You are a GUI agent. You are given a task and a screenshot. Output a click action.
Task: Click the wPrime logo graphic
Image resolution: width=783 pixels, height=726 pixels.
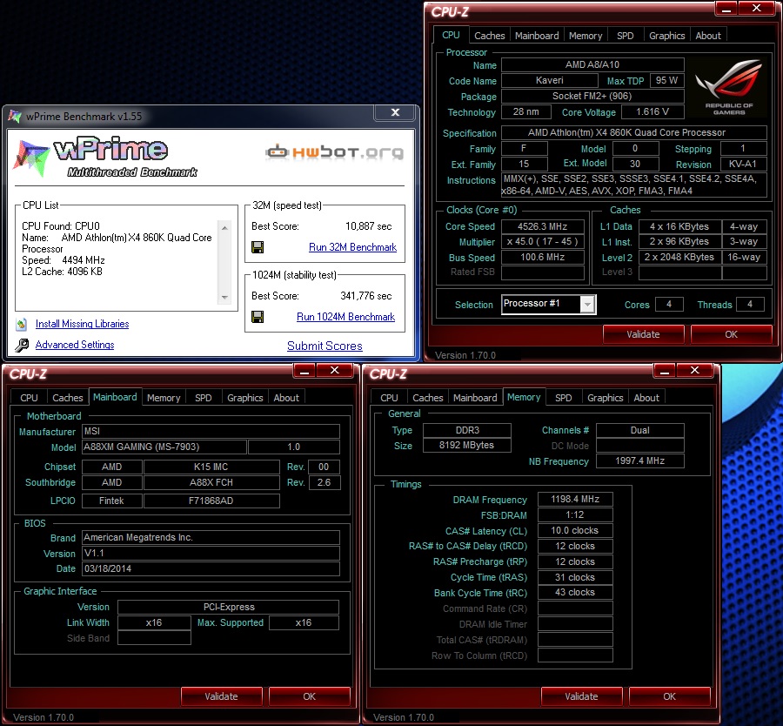[106, 158]
